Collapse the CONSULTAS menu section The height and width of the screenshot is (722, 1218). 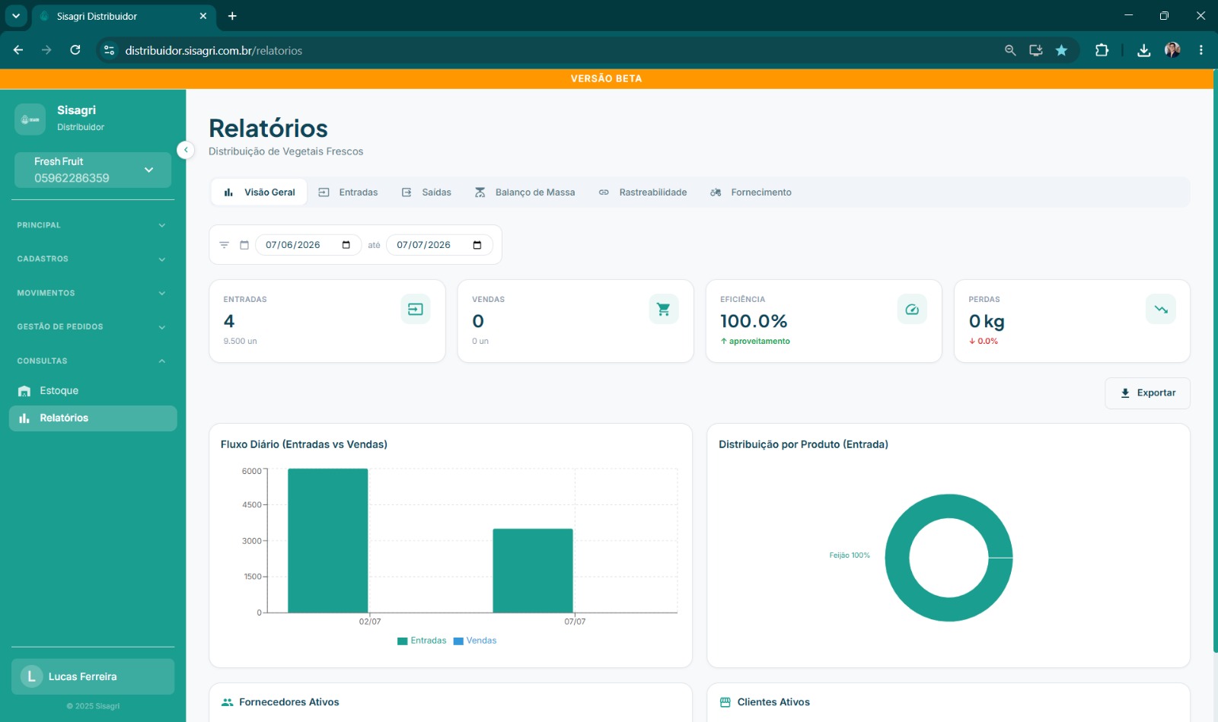[x=92, y=361]
